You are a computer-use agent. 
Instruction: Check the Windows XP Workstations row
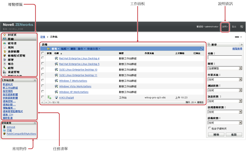click(x=42, y=91)
